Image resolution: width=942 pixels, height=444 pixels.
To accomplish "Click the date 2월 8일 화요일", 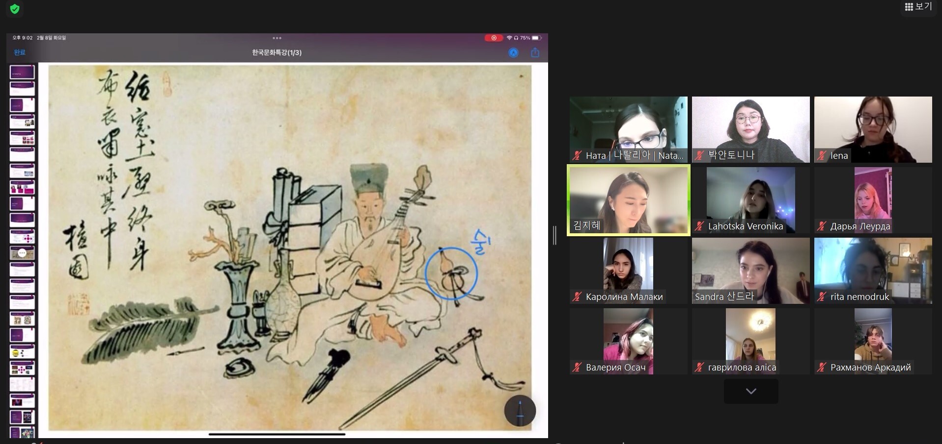I will coord(51,38).
